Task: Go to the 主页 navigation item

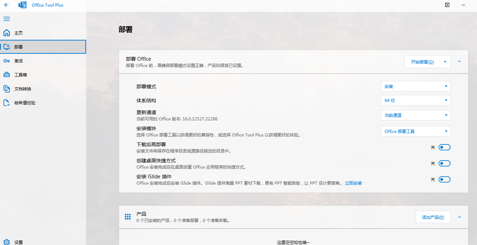Action: [x=43, y=33]
